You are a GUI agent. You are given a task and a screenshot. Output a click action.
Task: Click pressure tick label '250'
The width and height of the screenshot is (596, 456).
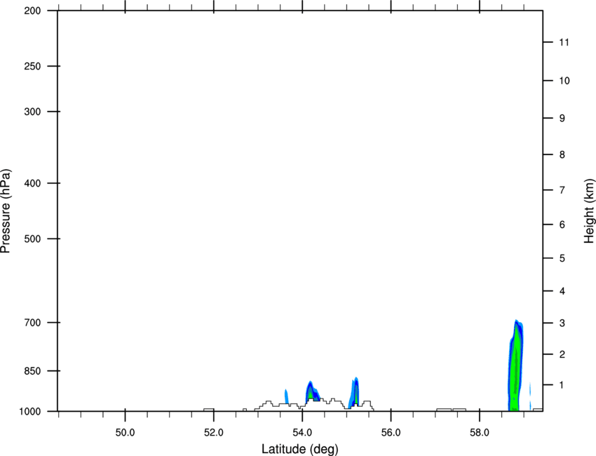(x=32, y=66)
